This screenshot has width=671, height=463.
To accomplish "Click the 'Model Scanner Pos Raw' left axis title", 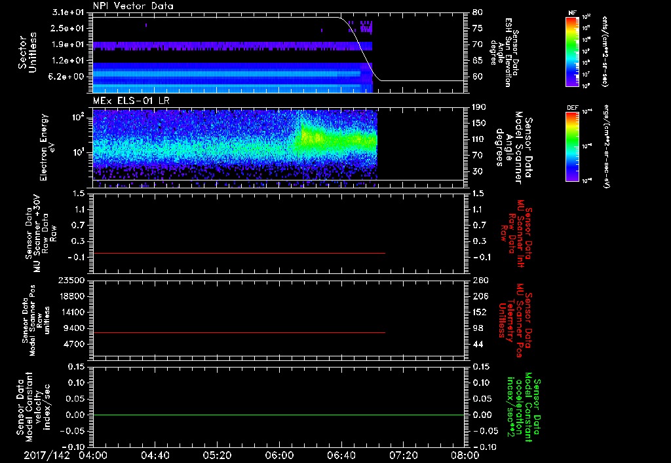I will click(x=36, y=320).
